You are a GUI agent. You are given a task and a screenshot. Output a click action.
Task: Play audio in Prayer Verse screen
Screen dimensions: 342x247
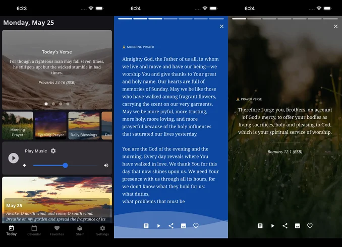tap(272, 226)
